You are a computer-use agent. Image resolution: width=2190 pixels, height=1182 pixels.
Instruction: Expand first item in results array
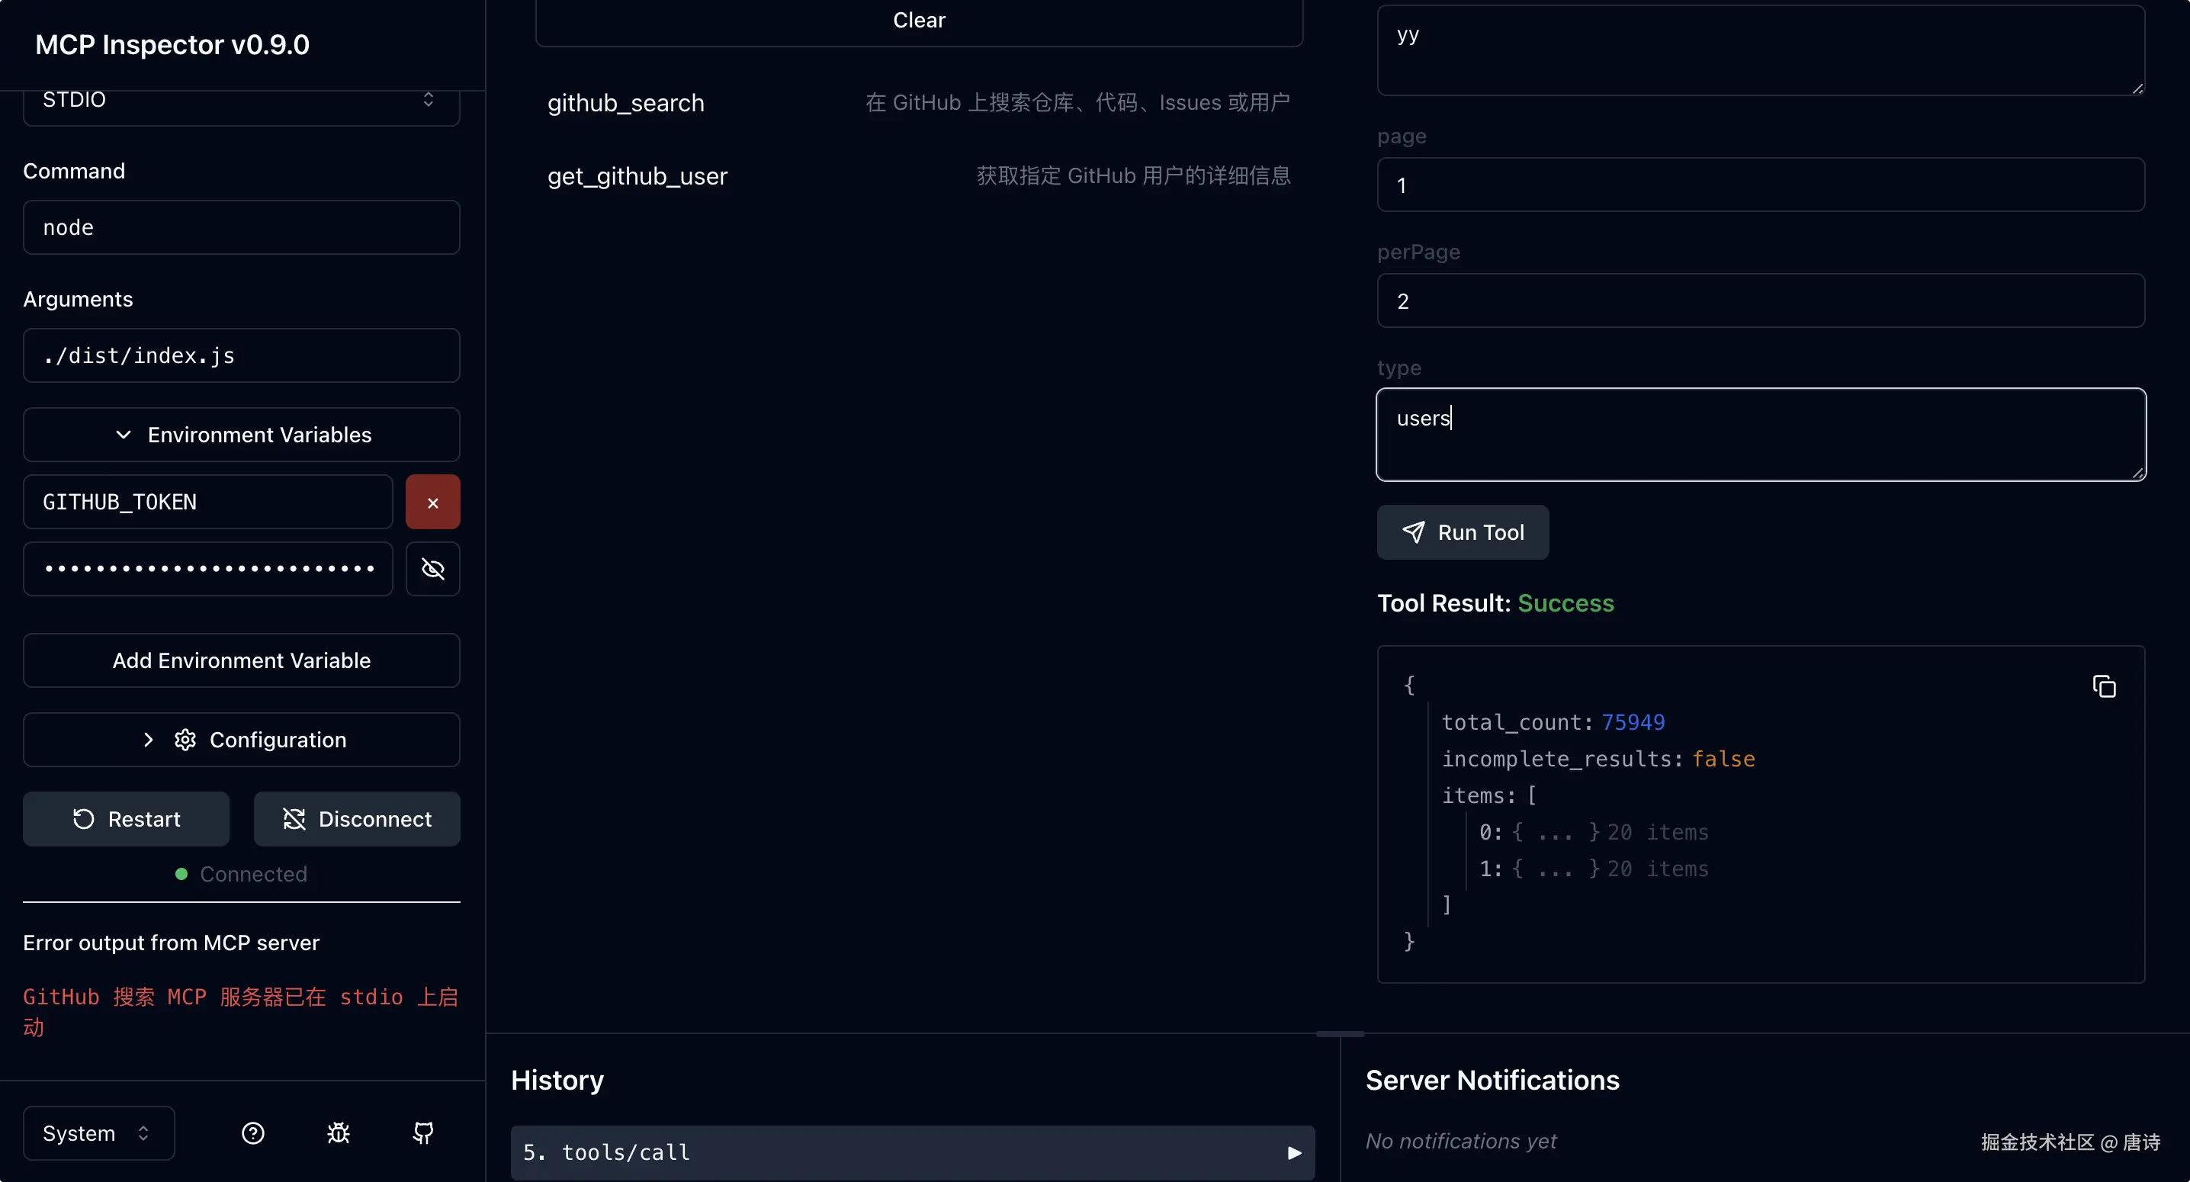(1554, 833)
